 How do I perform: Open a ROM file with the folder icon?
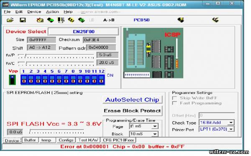click(x=10, y=20)
